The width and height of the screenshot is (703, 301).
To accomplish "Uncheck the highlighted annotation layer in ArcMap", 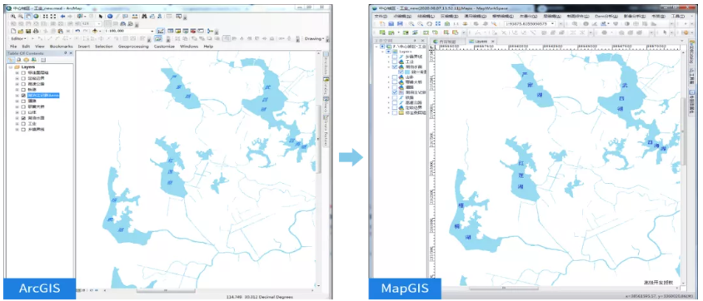I will (x=22, y=96).
